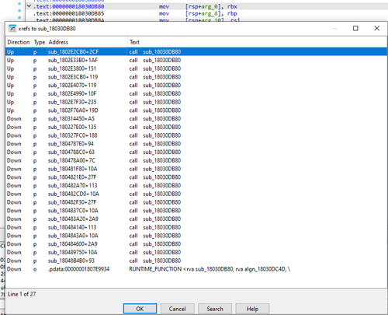Click address .text:000000018030DB80 in disassembly
Screen dimensions: 388x315
click(68, 6)
